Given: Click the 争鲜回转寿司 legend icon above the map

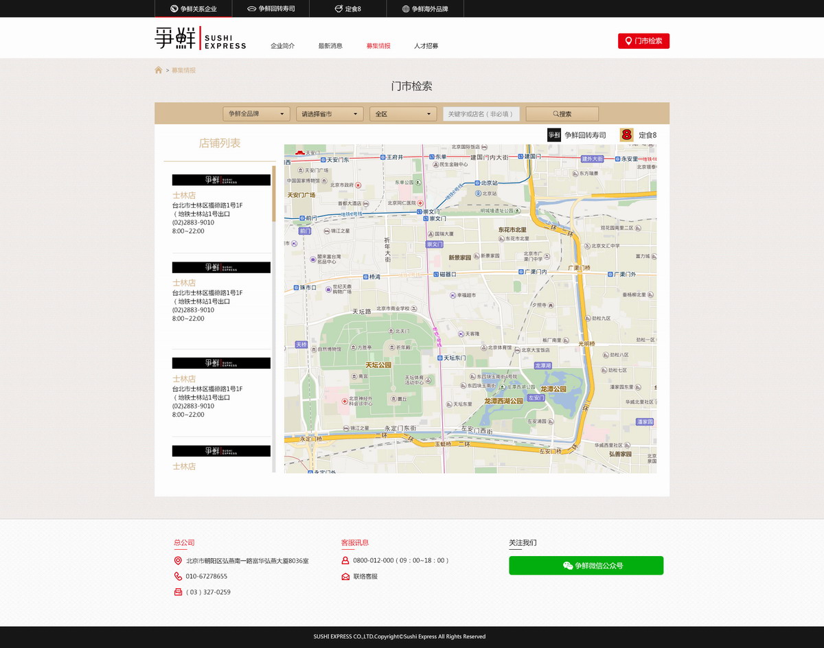Looking at the screenshot, I should click(554, 135).
